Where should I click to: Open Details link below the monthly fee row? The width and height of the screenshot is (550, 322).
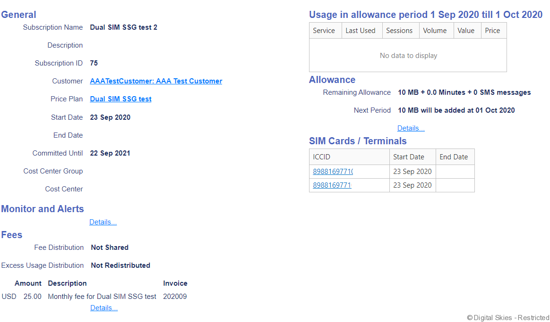[104, 308]
